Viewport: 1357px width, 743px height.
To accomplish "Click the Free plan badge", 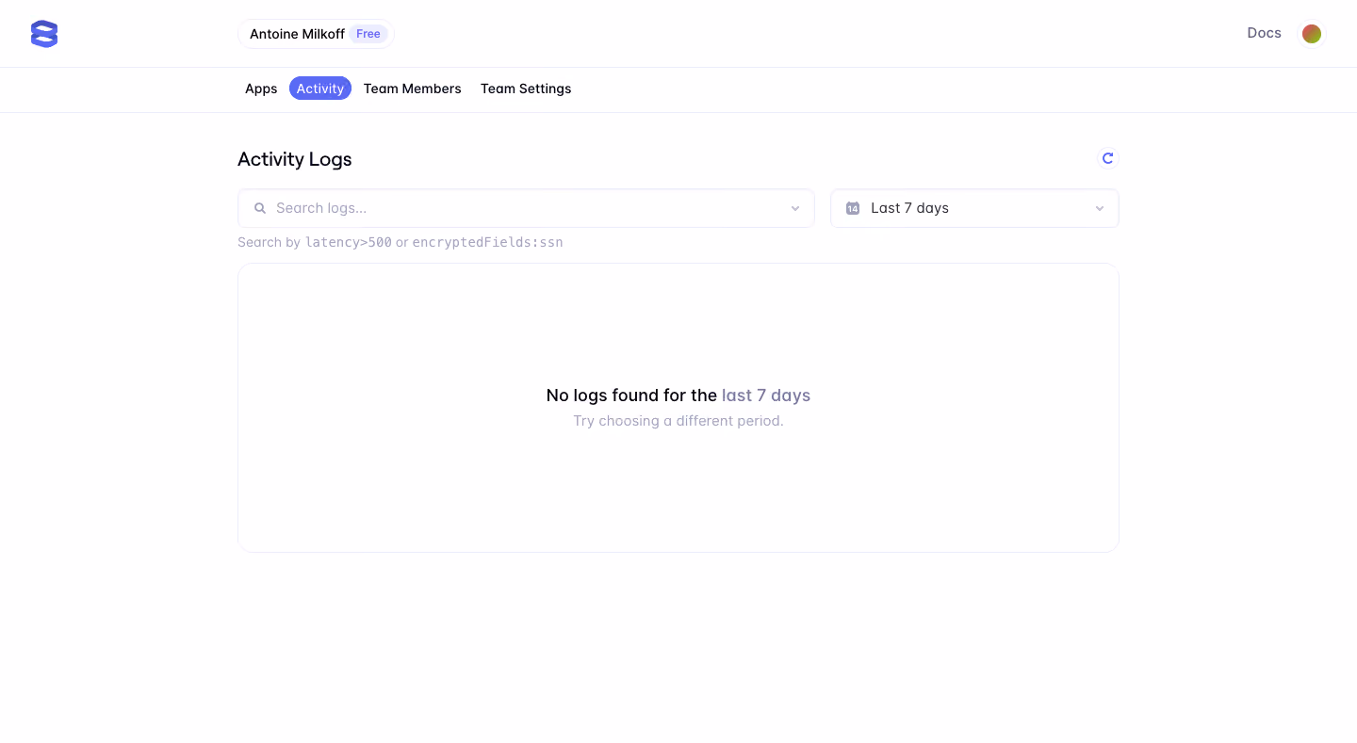I will (368, 34).
